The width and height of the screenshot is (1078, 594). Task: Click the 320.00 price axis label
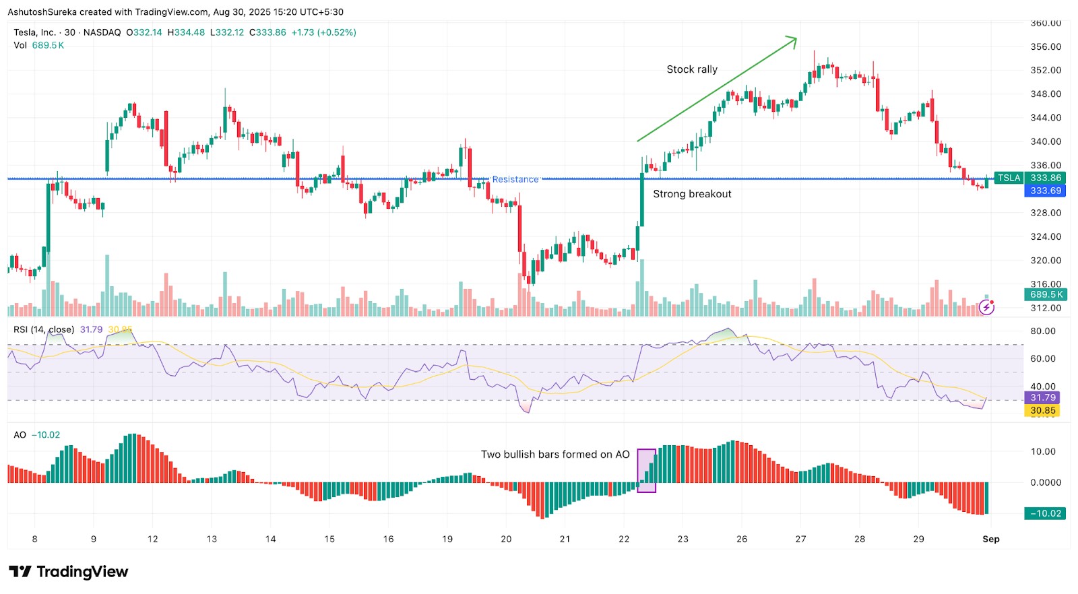coord(1046,260)
